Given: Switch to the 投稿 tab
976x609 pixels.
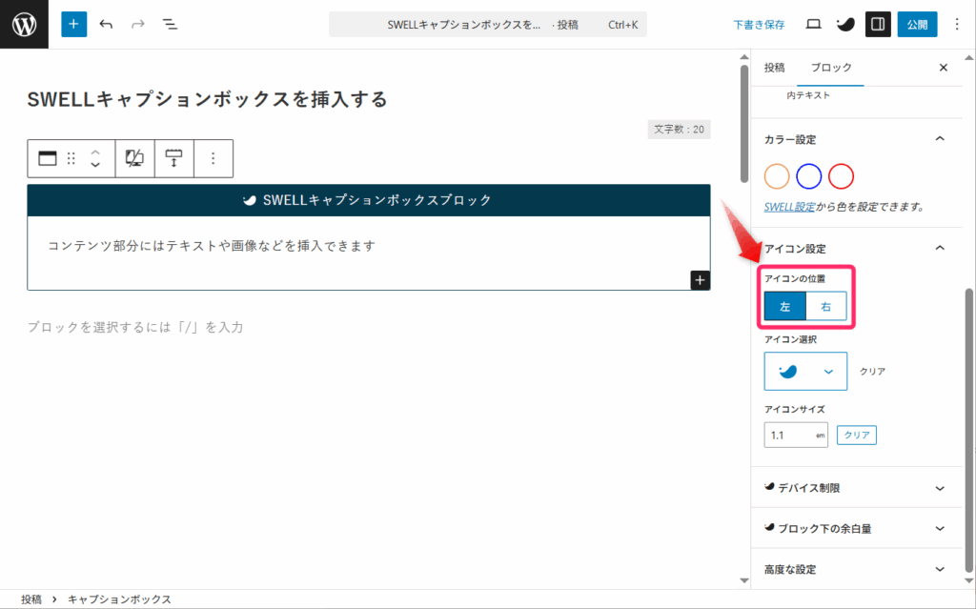Looking at the screenshot, I should 774,68.
